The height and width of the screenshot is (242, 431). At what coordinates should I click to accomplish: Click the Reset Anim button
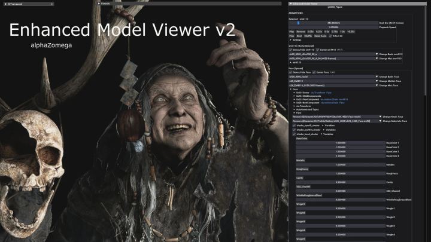pyautogui.click(x=320, y=36)
